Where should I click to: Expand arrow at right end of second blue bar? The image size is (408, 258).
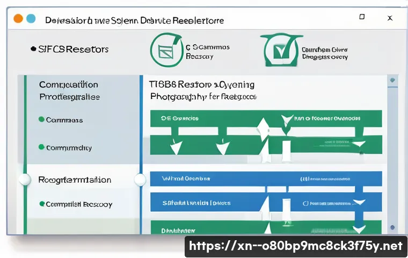pyautogui.click(x=358, y=202)
